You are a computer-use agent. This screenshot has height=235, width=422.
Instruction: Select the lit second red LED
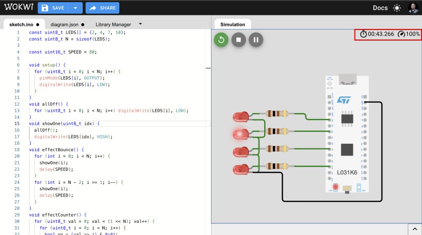coord(241,134)
